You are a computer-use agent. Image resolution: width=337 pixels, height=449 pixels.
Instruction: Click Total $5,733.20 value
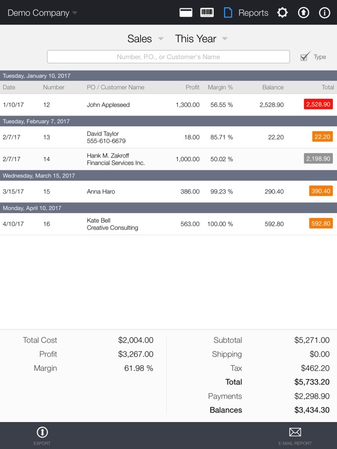(x=312, y=382)
